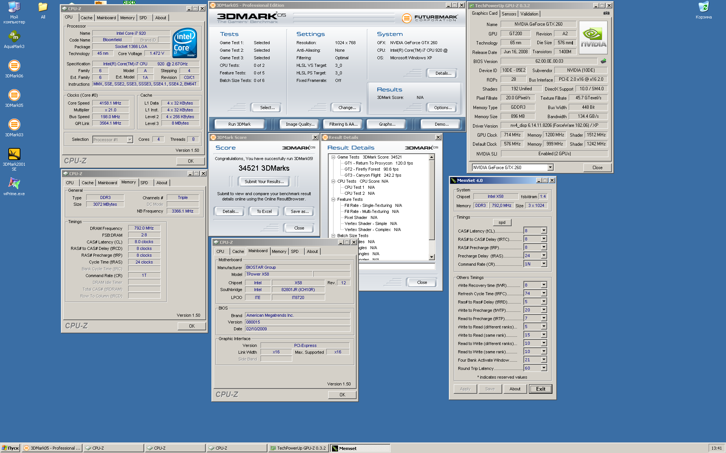This screenshot has width=726, height=453.
Task: Launch the 3DMark05 desktop shortcut
Action: coord(14,99)
